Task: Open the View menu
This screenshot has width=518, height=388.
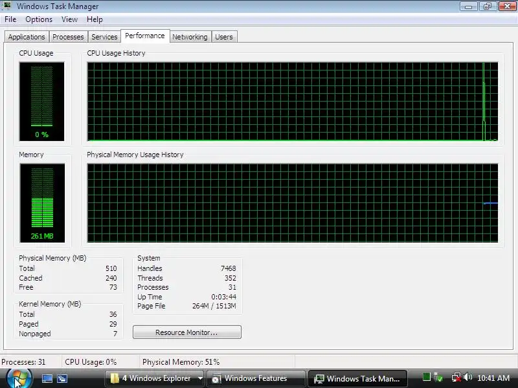Action: [x=69, y=19]
